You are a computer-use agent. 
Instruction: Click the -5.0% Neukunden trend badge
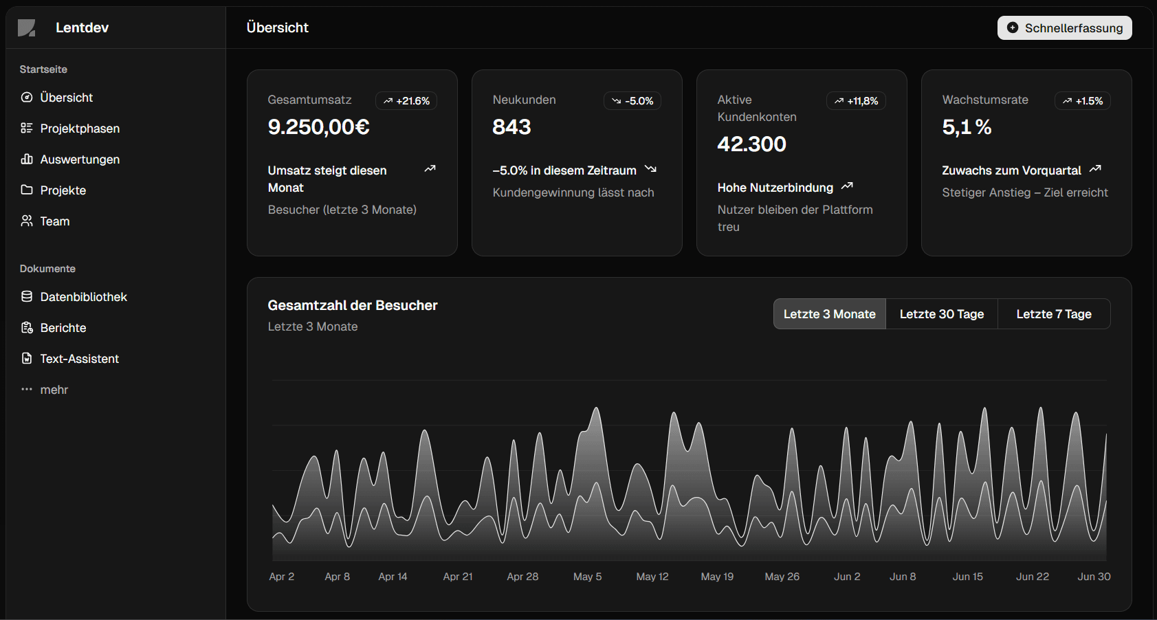click(632, 101)
